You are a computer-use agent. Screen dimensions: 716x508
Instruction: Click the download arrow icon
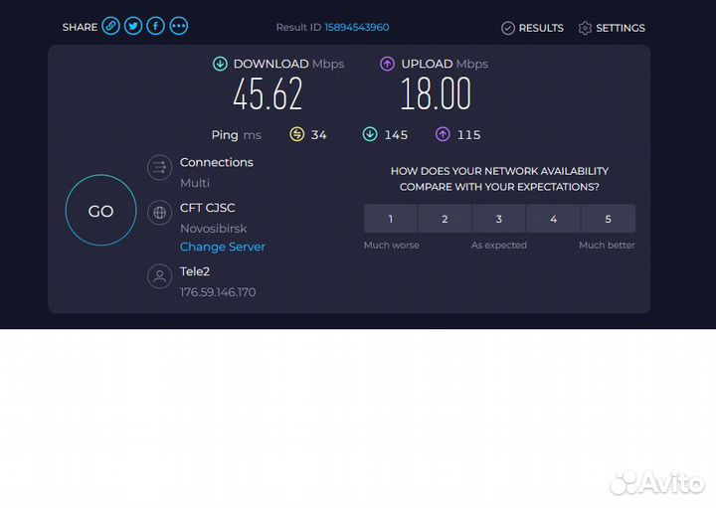[x=220, y=64]
